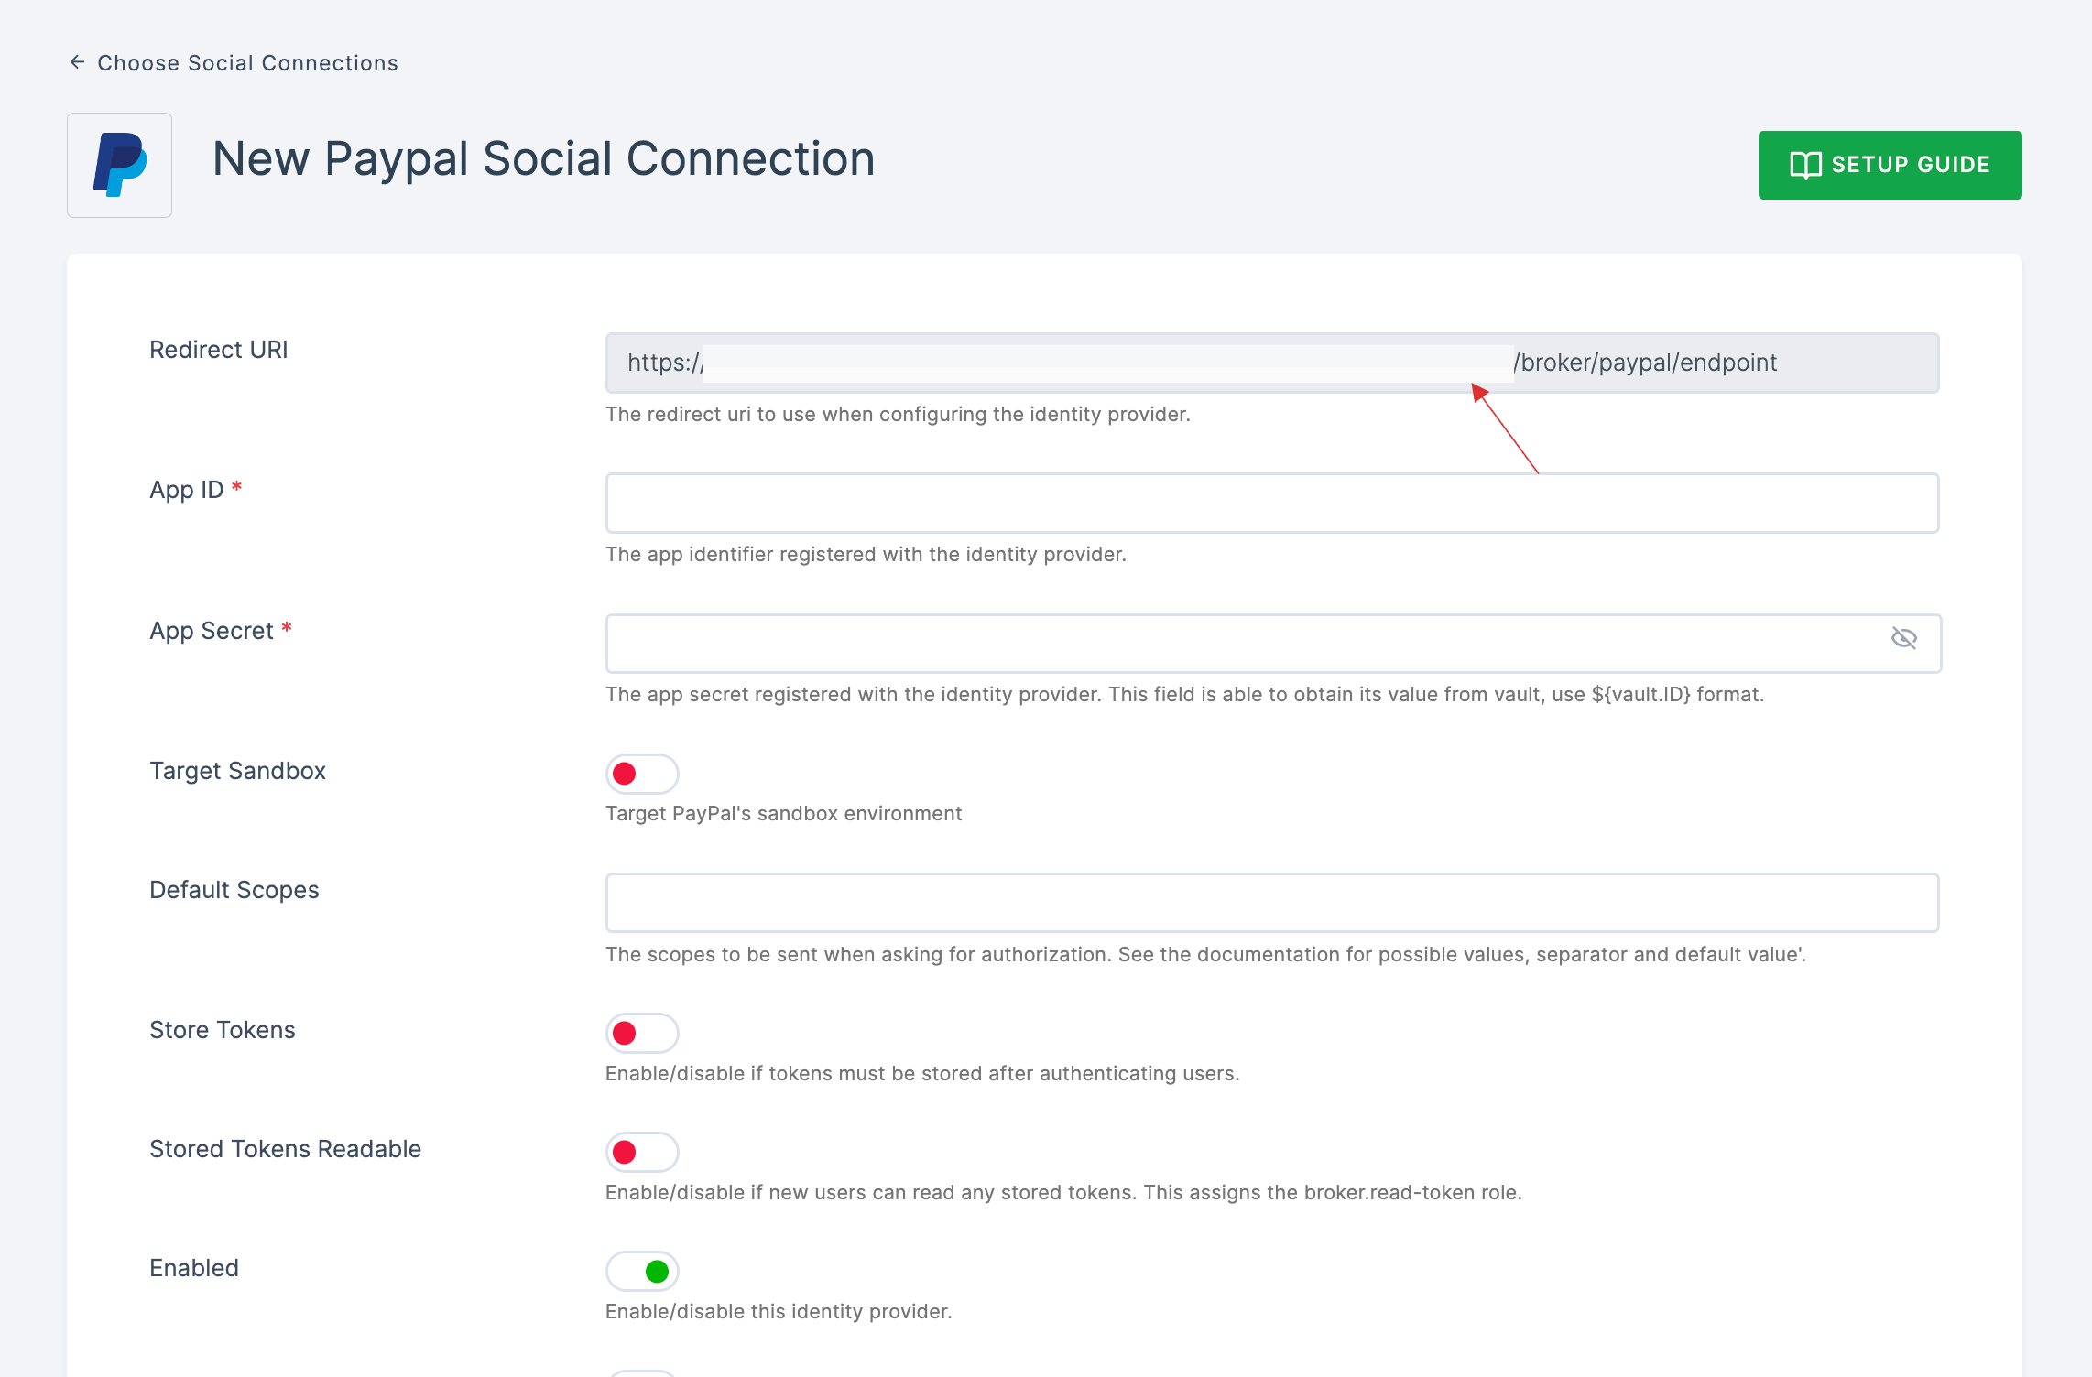This screenshot has height=1377, width=2092.
Task: Click the New Paypal Social Connection heading
Action: [x=544, y=159]
